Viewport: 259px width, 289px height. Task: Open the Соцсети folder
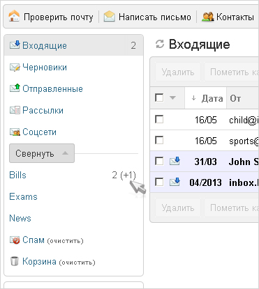(39, 132)
